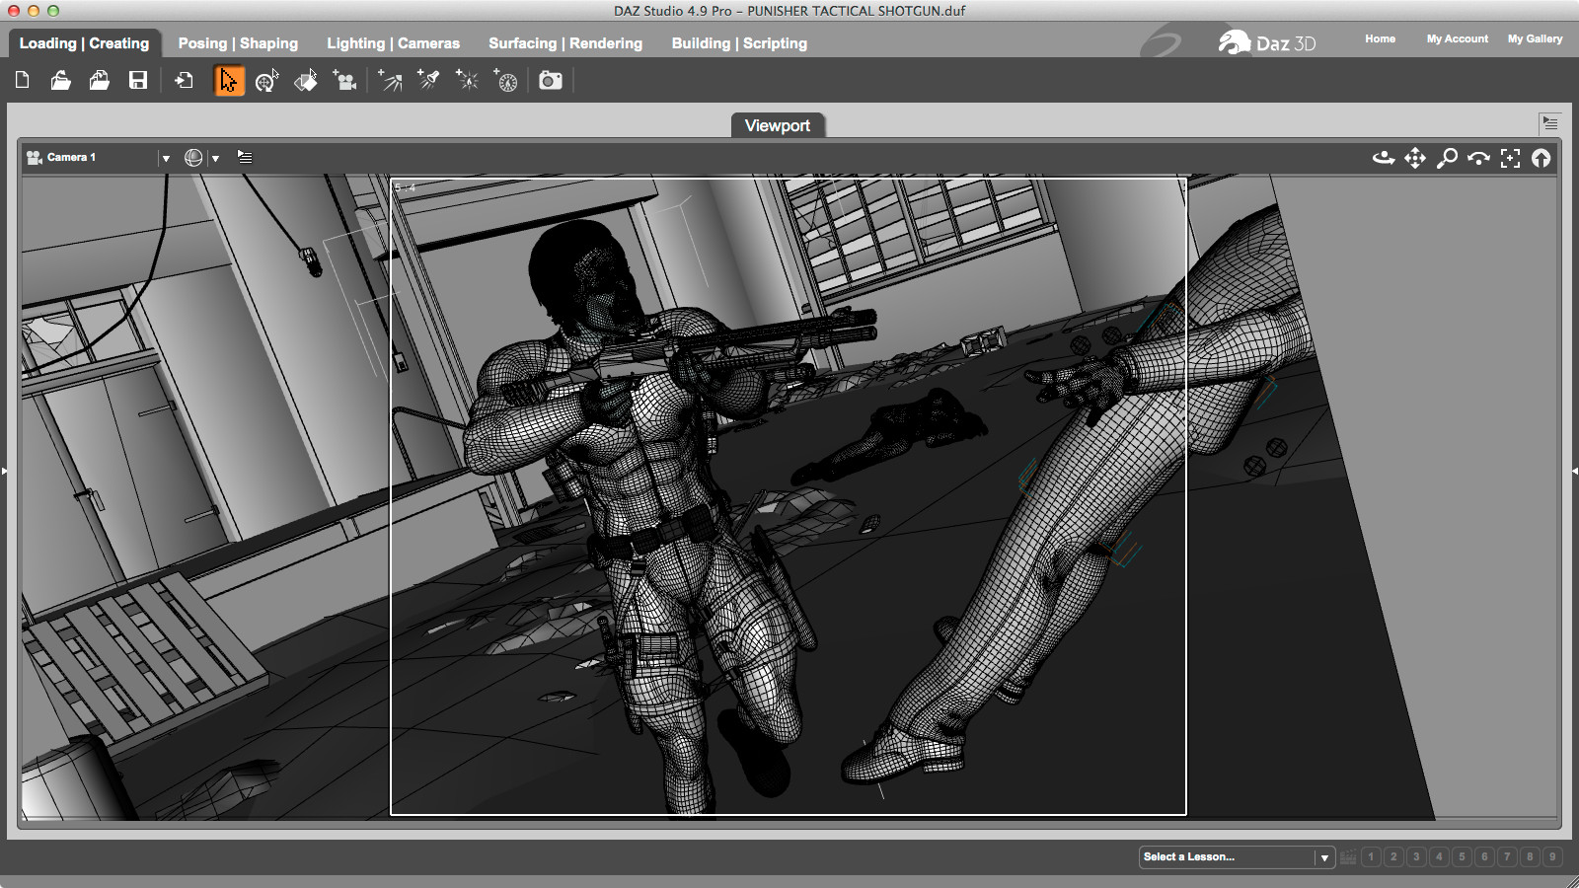Click the lesson clapperboard icon
Image resolution: width=1579 pixels, height=888 pixels.
pyautogui.click(x=1348, y=856)
